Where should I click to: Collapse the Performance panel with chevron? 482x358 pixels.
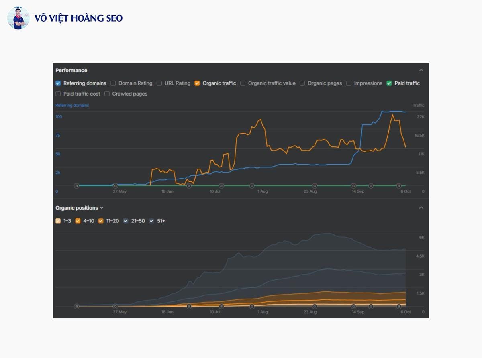click(421, 70)
